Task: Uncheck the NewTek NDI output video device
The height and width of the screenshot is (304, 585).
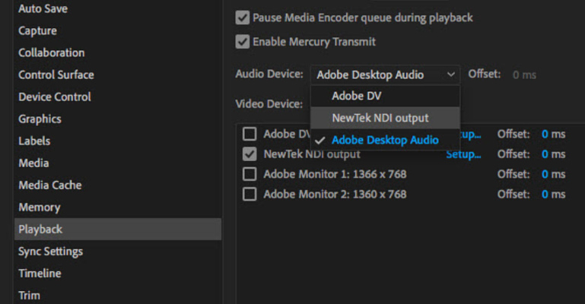Action: tap(250, 154)
